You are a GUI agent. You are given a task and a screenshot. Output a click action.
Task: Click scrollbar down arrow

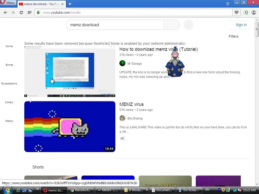(257, 184)
